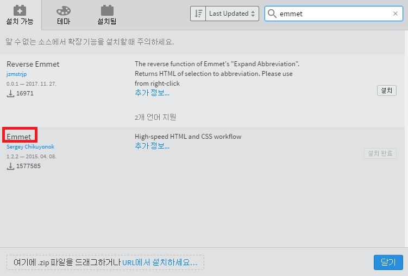This screenshot has height=276, width=408.
Task: Switch to the 테마 (Themes) tab
Action: (64, 15)
